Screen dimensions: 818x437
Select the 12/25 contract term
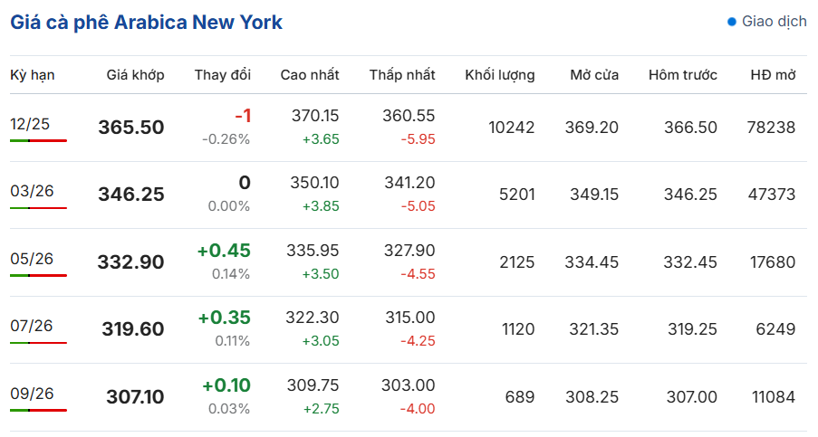pos(32,124)
